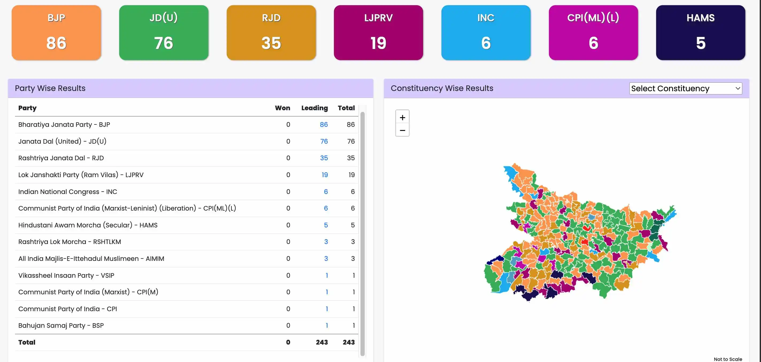Click the dark navy HAMS 5 card

coord(701,32)
